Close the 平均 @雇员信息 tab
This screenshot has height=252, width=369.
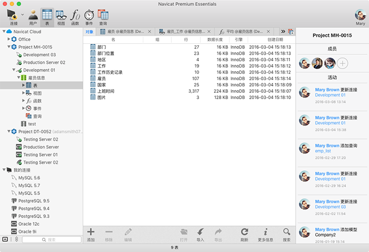click(x=268, y=32)
